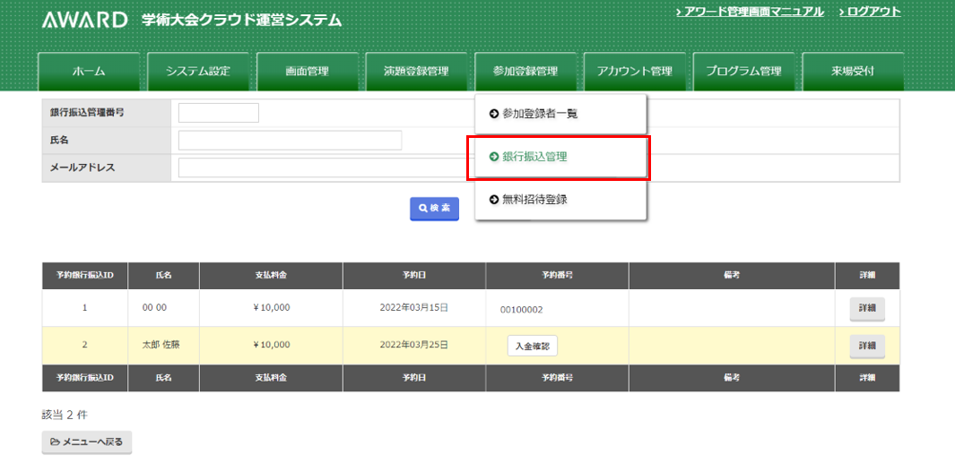Viewport: 955px width, 463px height.
Task: Focus the 銀行振込管理番号 input field
Action: click(x=218, y=113)
